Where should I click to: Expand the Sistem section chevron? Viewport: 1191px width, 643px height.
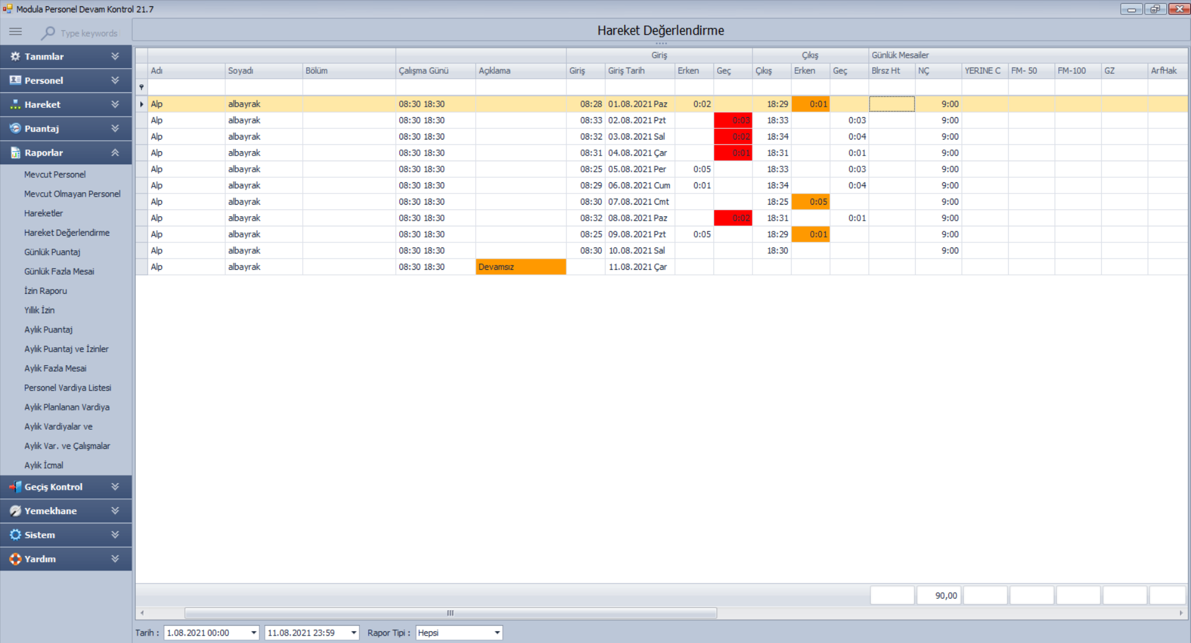coord(115,534)
